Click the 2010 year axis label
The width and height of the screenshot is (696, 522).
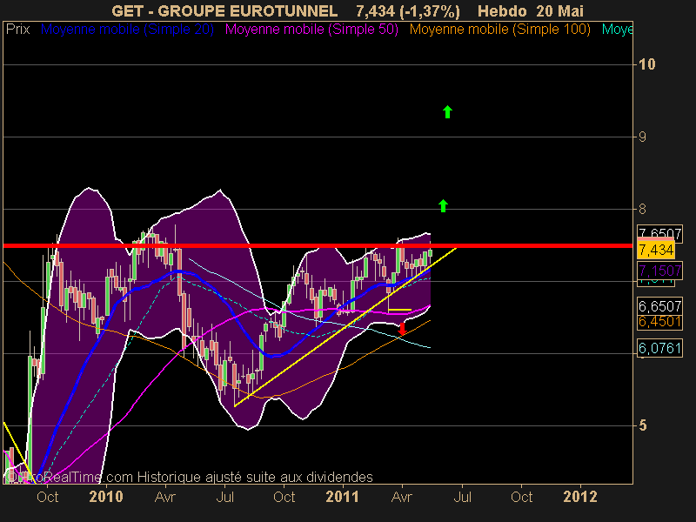tap(106, 497)
